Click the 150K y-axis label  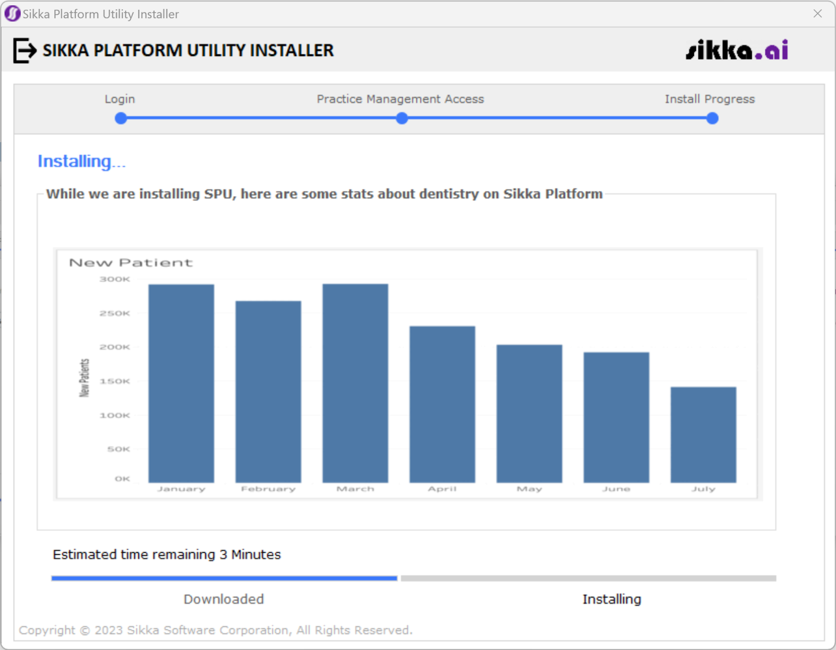click(115, 381)
